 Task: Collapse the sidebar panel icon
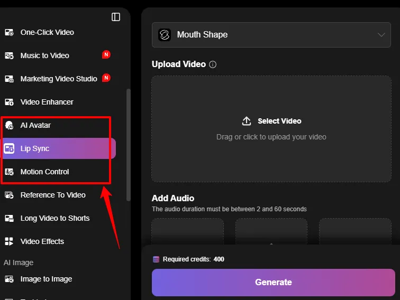tap(116, 17)
